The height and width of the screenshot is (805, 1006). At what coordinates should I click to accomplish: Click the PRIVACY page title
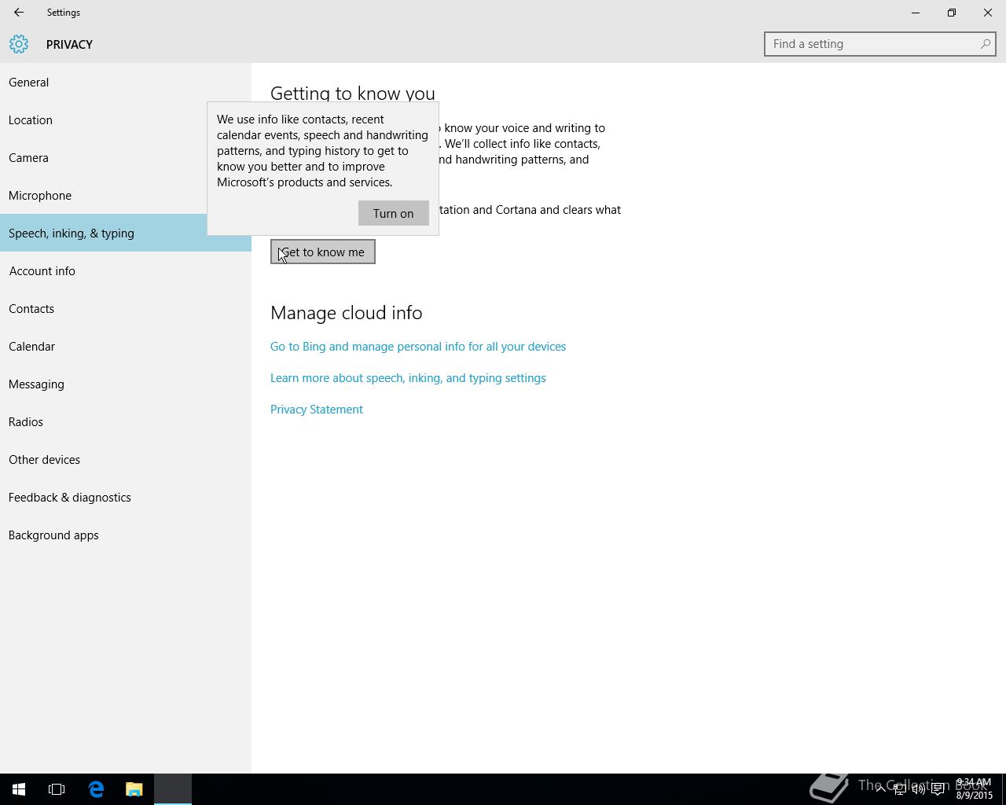[69, 45]
